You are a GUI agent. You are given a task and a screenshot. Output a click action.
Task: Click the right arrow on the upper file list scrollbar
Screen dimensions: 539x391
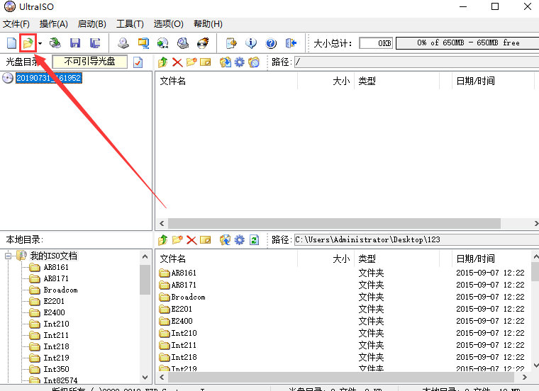(536, 223)
